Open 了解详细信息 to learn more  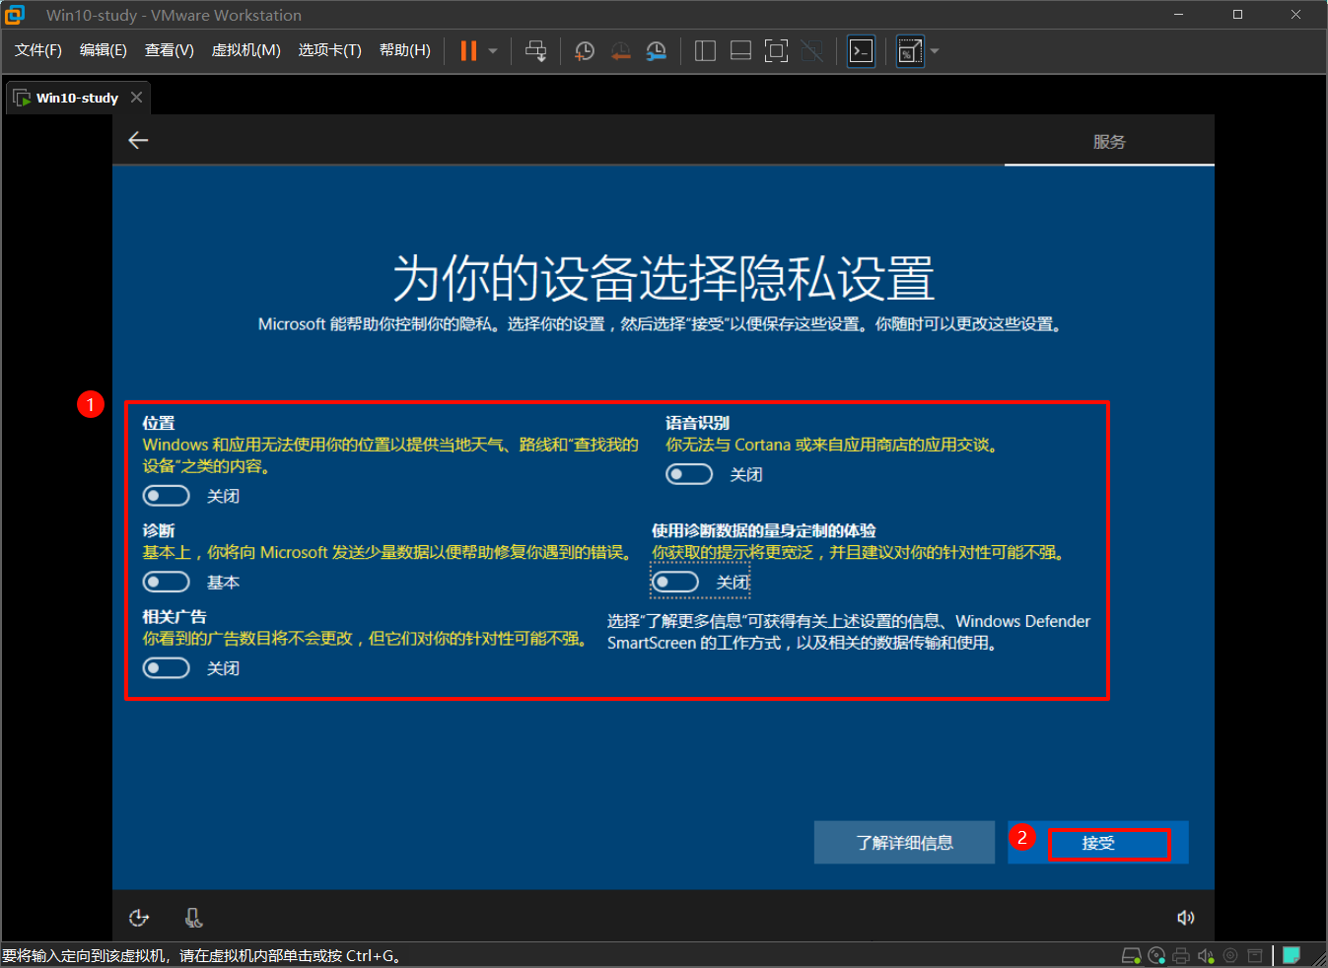[x=903, y=842]
